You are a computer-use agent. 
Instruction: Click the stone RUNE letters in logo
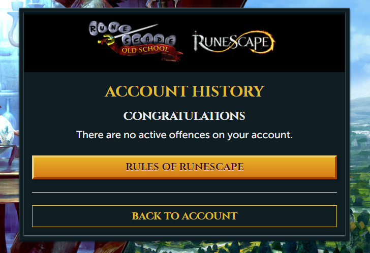pyautogui.click(x=110, y=28)
